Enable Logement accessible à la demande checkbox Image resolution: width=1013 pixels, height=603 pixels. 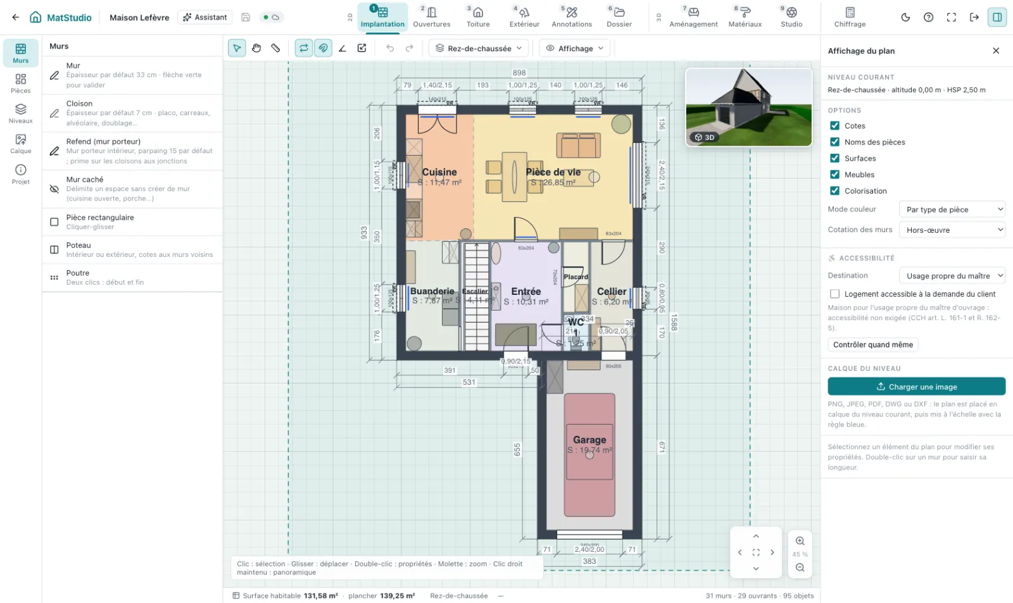(x=834, y=294)
